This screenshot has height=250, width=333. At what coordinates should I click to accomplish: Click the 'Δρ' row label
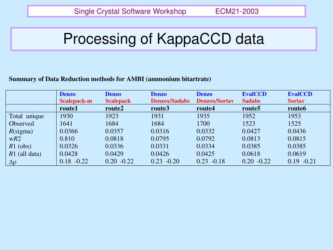coord(13,162)
